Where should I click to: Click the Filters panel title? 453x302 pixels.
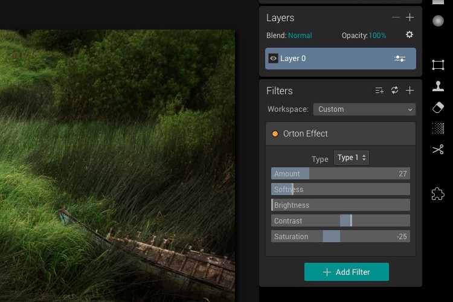pyautogui.click(x=280, y=91)
